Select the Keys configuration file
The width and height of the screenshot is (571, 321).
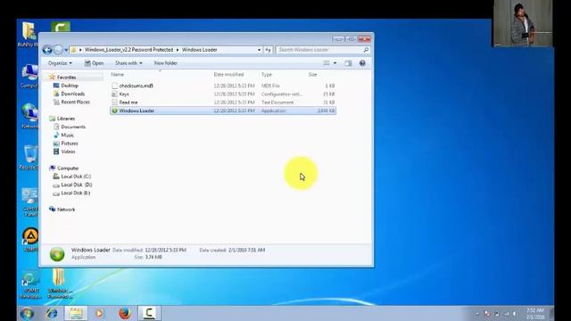click(x=223, y=95)
